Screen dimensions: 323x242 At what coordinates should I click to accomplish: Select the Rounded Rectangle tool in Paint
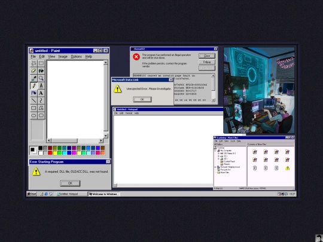tap(41, 115)
